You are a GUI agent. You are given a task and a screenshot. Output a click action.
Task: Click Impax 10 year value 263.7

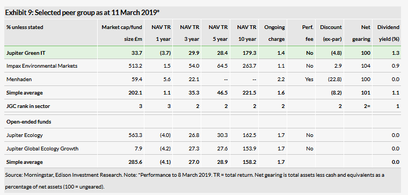(x=249, y=66)
